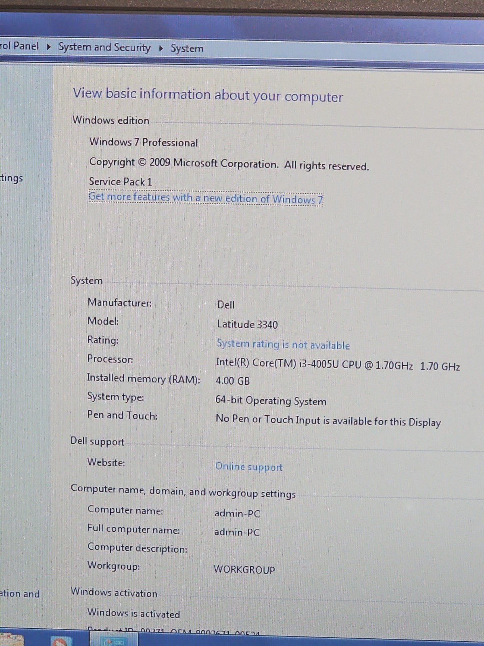Viewport: 484px width, 646px height.
Task: Click the Processor label
Action: point(110,359)
